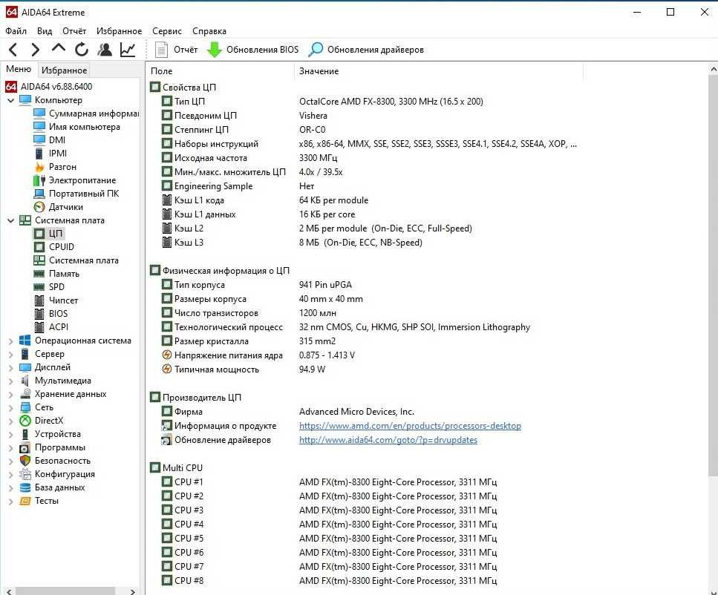The width and height of the screenshot is (718, 595).
Task: Open the Файл menu
Action: 16,30
